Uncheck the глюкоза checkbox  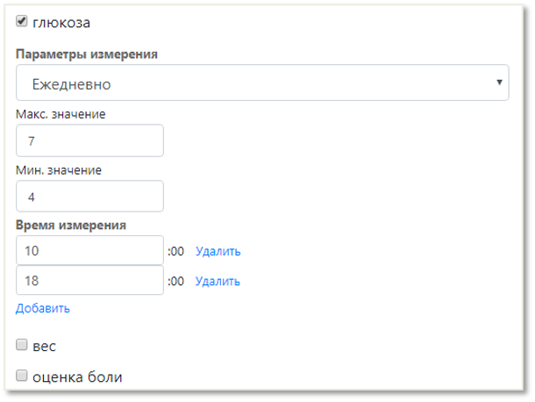(22, 21)
